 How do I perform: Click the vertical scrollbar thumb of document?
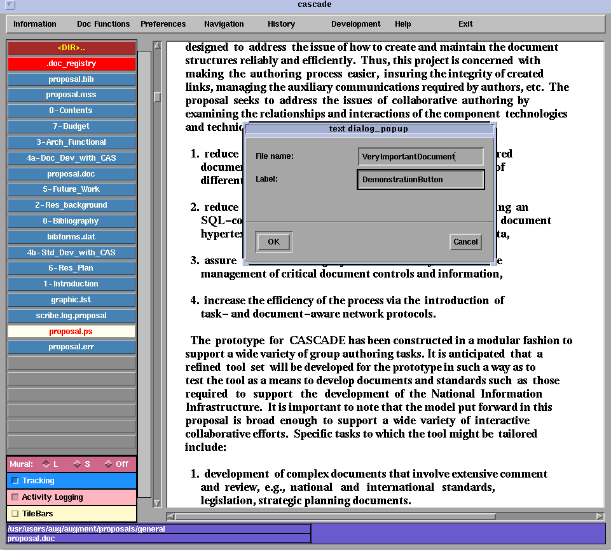[x=158, y=97]
